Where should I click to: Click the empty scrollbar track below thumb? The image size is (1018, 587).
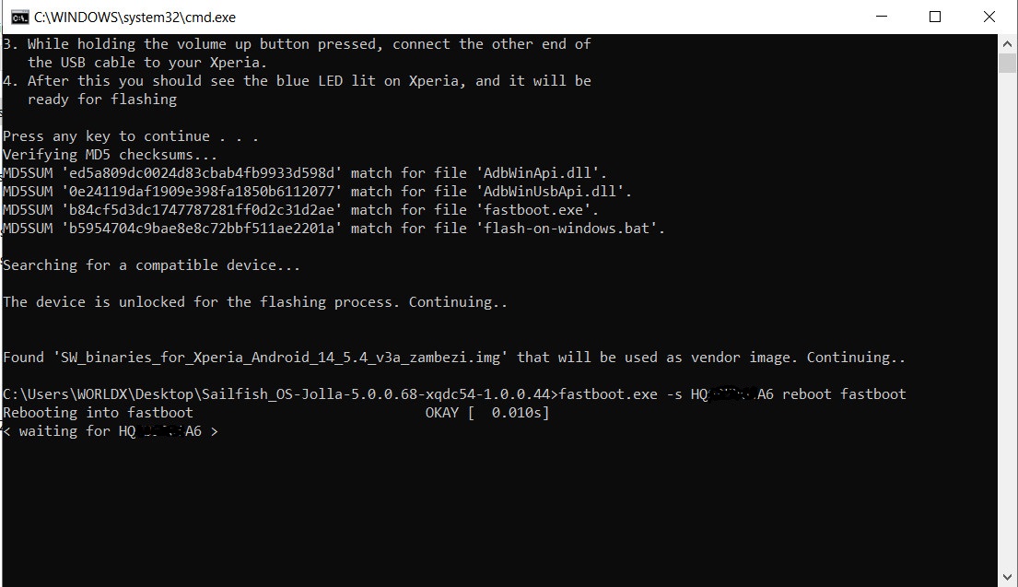click(1007, 318)
